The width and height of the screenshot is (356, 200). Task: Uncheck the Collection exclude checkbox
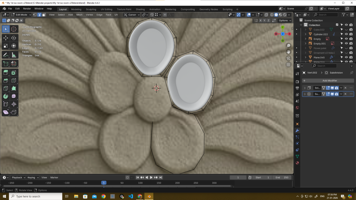point(337,25)
